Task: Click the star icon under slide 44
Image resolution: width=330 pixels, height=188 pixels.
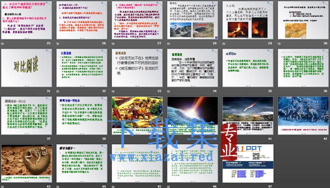Action: pos(58,186)
